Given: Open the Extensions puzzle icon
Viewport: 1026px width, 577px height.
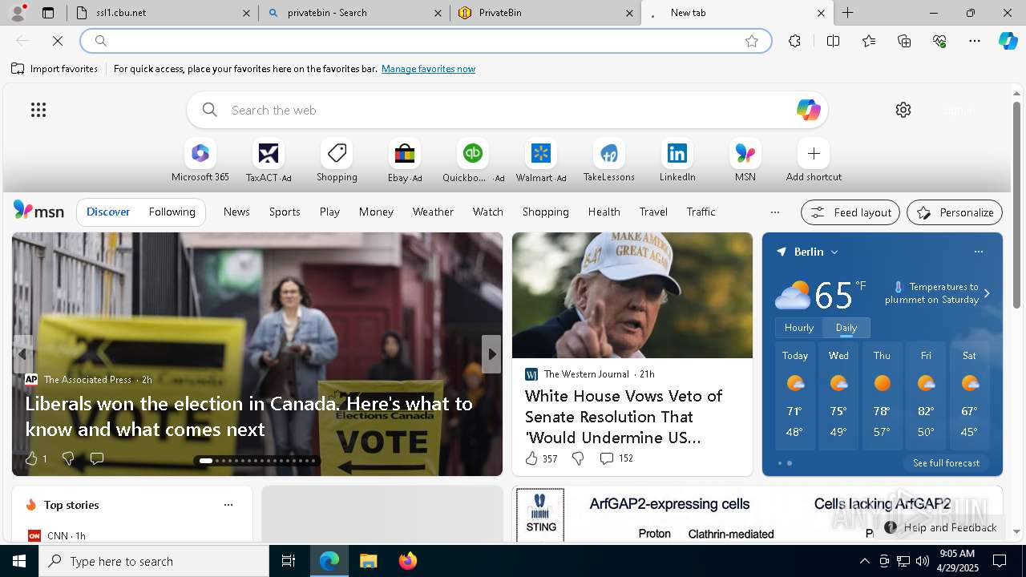Looking at the screenshot, I should (x=794, y=41).
